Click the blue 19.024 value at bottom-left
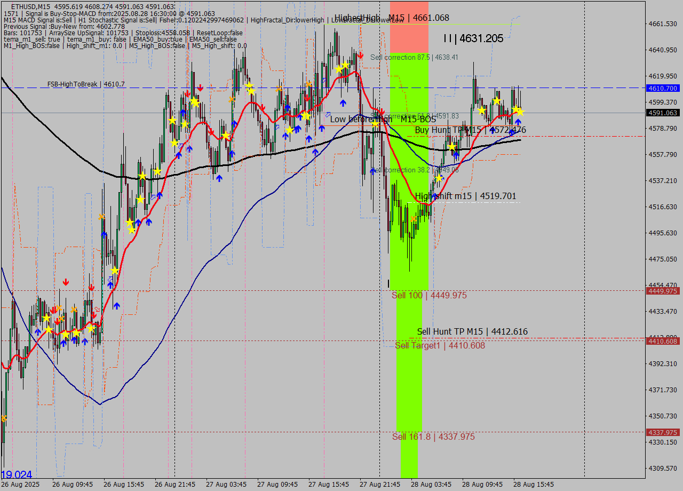Image resolution: width=683 pixels, height=491 pixels. (17, 475)
